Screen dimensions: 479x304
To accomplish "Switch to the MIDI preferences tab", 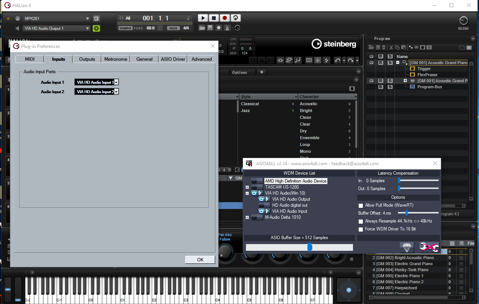I will [30, 59].
